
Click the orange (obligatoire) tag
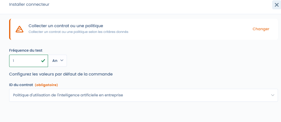click(x=46, y=85)
